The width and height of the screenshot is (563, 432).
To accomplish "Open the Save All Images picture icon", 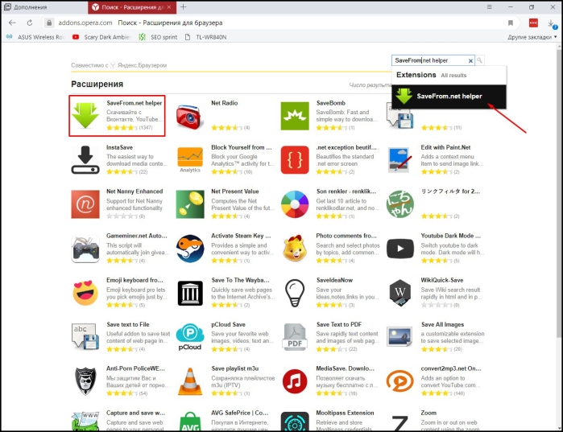I will click(399, 337).
